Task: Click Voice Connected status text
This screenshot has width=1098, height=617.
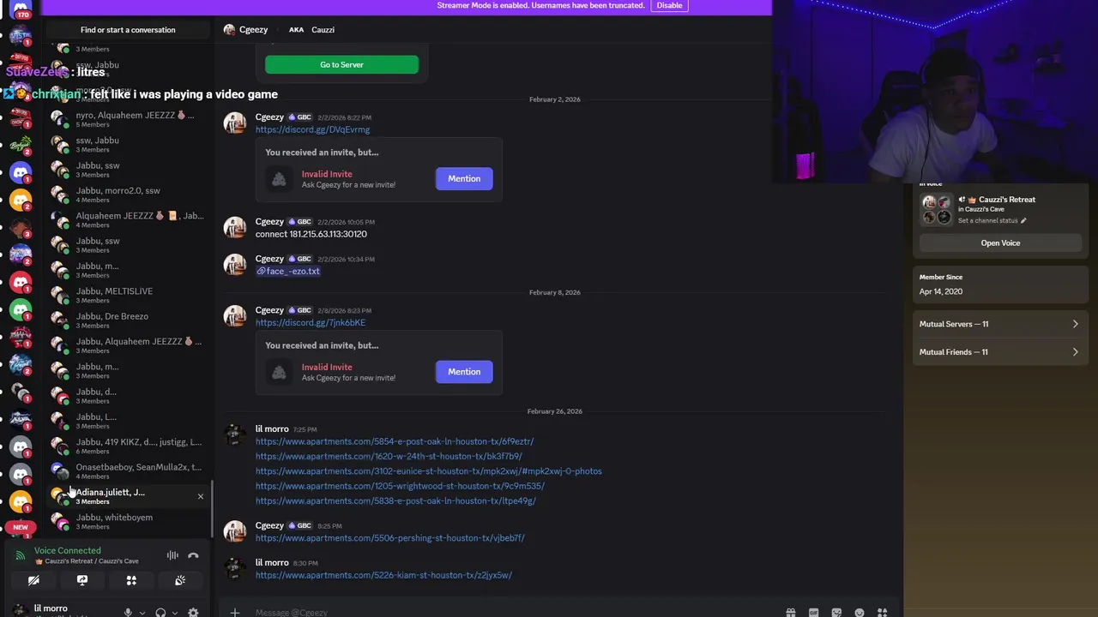Action: pos(67,551)
